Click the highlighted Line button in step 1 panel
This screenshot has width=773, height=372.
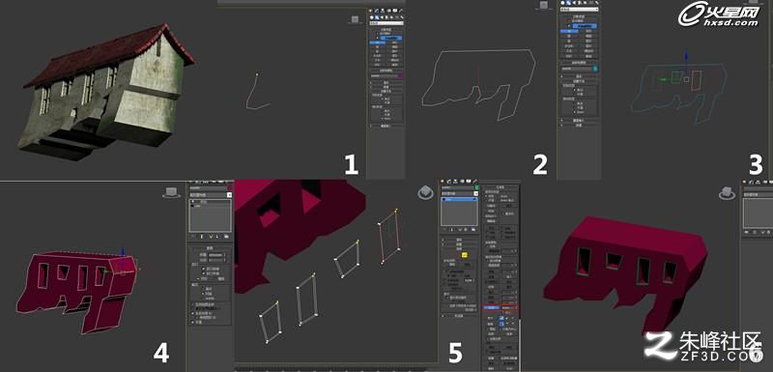pos(378,43)
